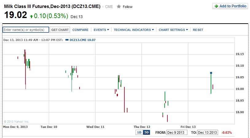This screenshot has height=138, width=250.
Task: Click RESET to restore the chart
Action: click(198, 30)
